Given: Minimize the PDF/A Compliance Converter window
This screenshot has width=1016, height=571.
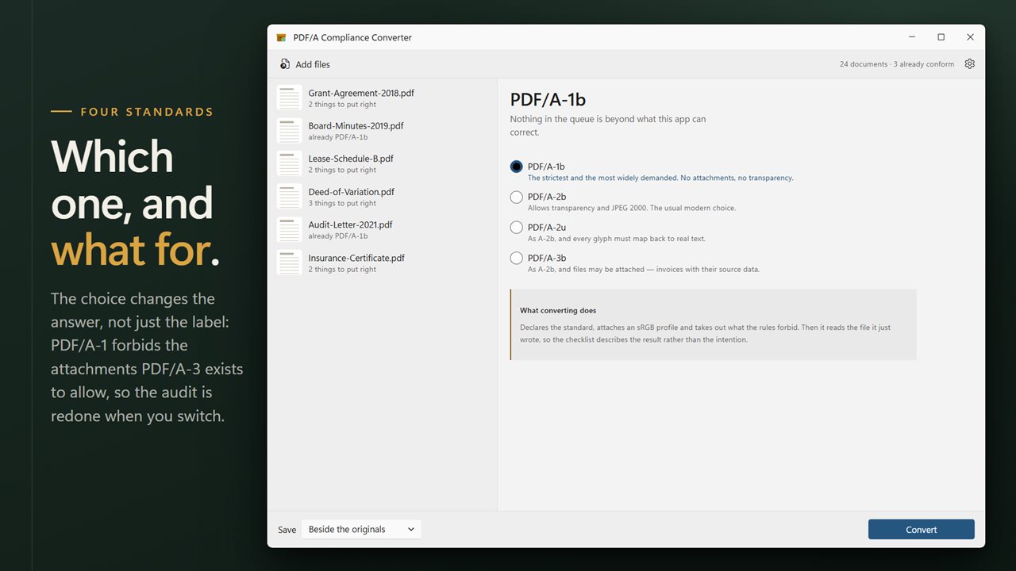Looking at the screenshot, I should tap(912, 37).
